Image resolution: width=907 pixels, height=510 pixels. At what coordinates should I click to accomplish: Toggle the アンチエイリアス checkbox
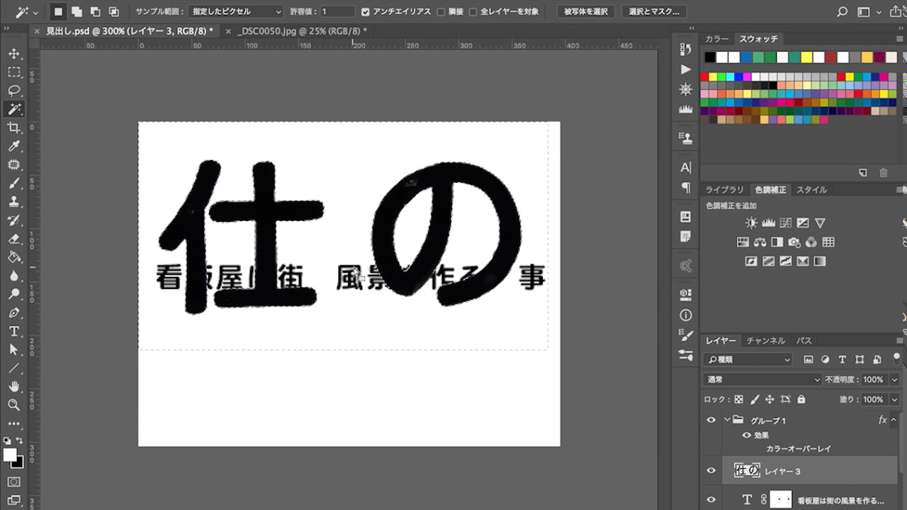tap(366, 12)
